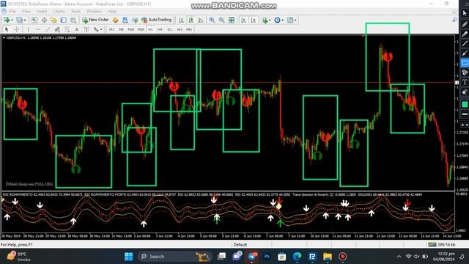Select the H1 timeframe button
The width and height of the screenshot is (469, 264).
click(x=150, y=29)
